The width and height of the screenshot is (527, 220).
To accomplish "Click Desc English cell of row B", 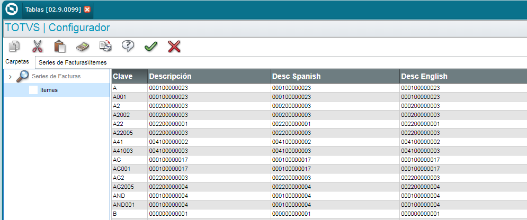I will (463, 214).
